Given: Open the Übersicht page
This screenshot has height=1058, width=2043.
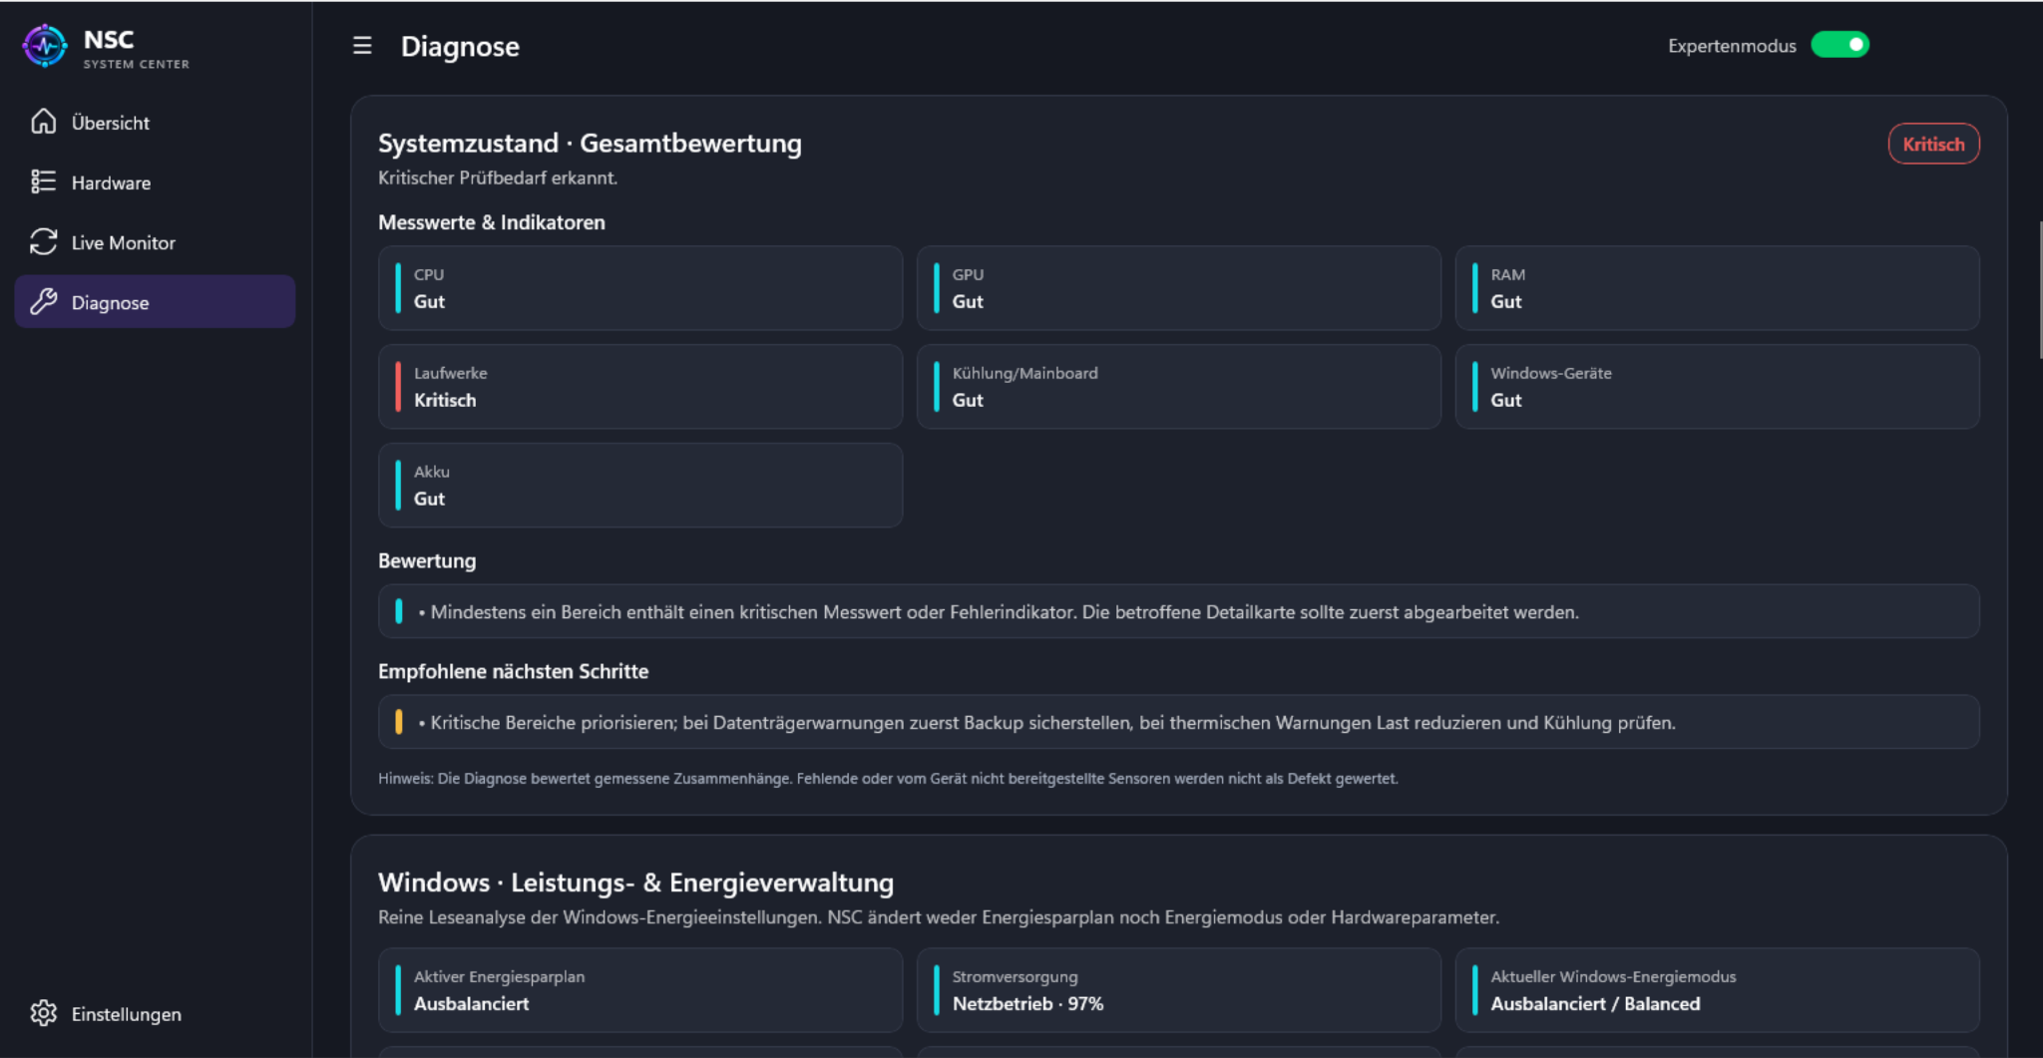Looking at the screenshot, I should click(155, 122).
